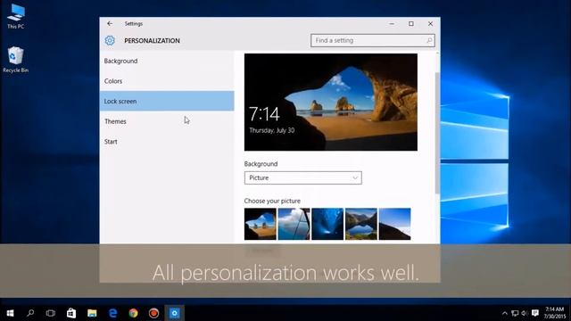Image resolution: width=571 pixels, height=321 pixels.
Task: Open File Explorer from taskbar
Action: [92, 313]
